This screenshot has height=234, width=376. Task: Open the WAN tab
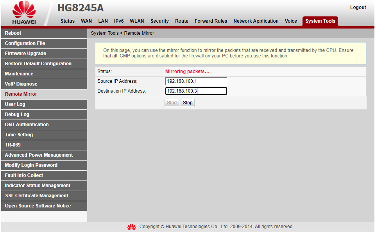pyautogui.click(x=86, y=21)
